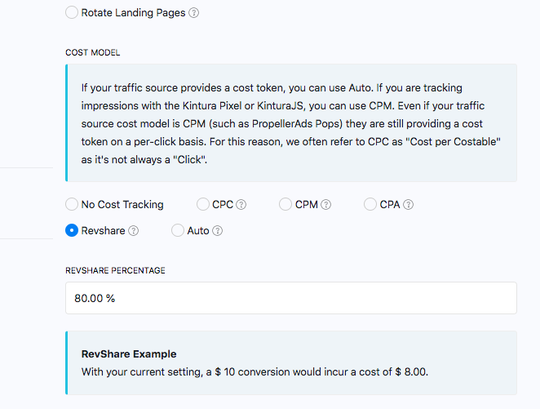Click the CPM help question mark icon
The height and width of the screenshot is (409, 540).
[x=325, y=205]
